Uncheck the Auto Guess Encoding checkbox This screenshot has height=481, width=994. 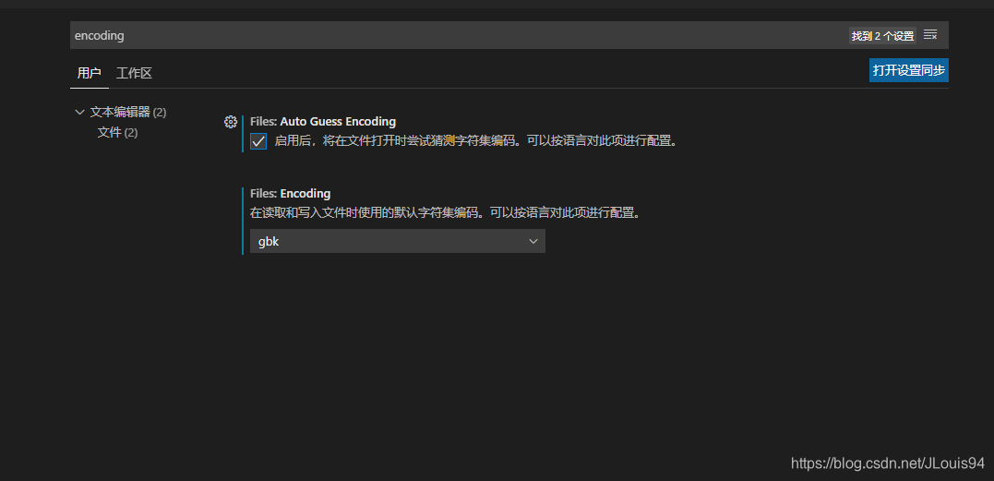pyautogui.click(x=258, y=141)
